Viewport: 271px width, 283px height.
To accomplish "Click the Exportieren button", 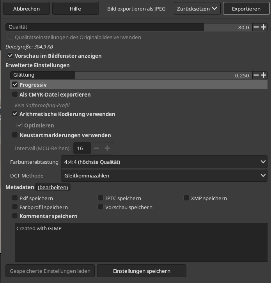I will pyautogui.click(x=246, y=9).
